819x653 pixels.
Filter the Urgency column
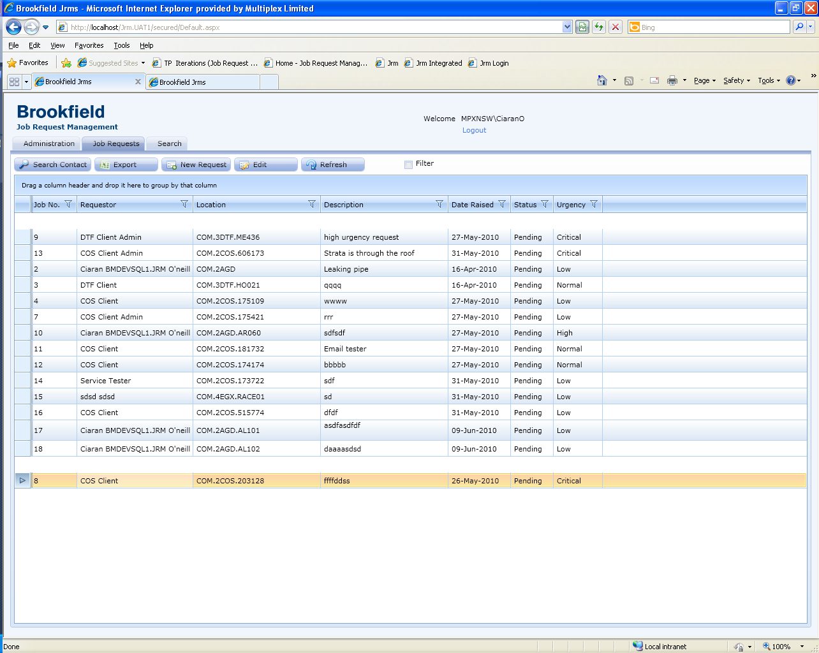click(594, 204)
